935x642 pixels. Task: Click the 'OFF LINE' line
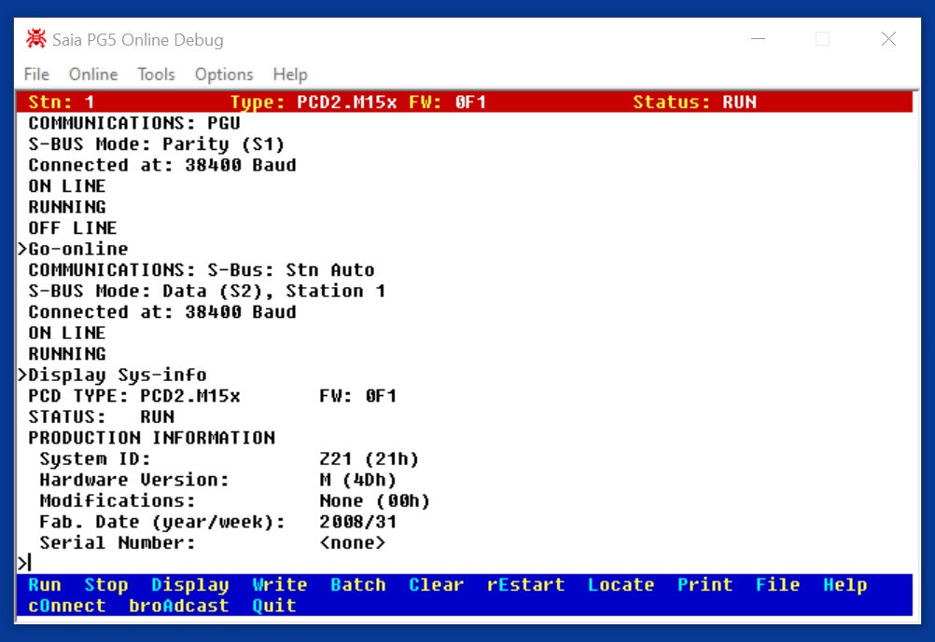click(73, 227)
